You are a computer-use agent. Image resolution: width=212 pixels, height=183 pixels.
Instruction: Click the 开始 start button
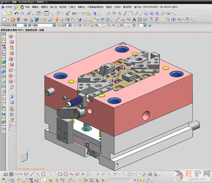pyautogui.click(x=27, y=7)
